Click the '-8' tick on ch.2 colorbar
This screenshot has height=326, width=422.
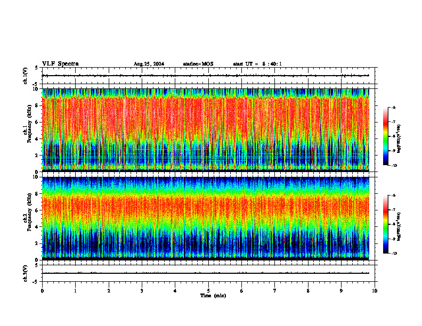[x=394, y=224]
